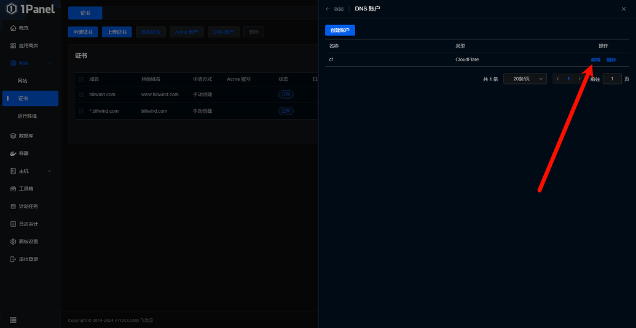Go to previous page arrow in pagination

(558, 79)
